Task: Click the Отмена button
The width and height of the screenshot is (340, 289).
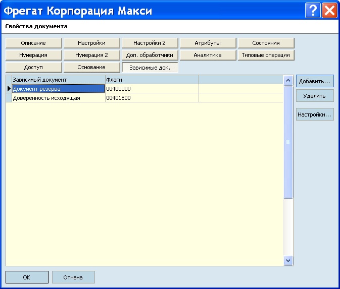Action: click(73, 277)
